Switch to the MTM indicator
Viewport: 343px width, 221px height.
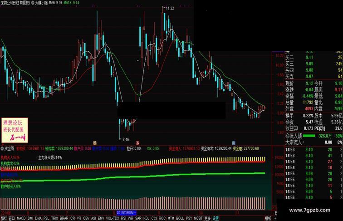171,218
